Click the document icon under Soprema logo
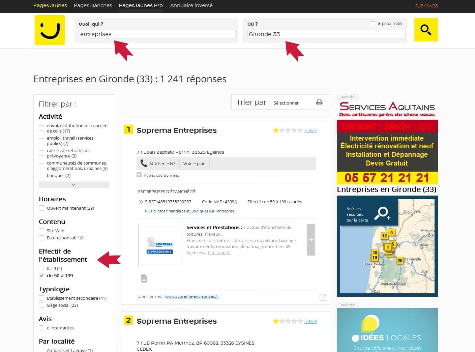Viewport: 475px width, 352px height. (x=144, y=278)
